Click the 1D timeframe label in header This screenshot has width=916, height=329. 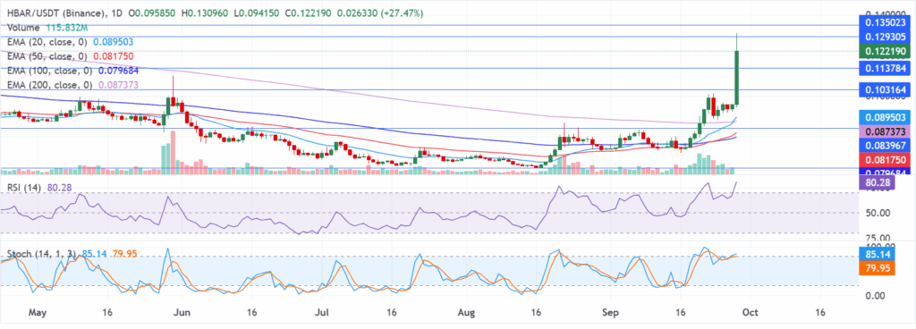coord(117,13)
